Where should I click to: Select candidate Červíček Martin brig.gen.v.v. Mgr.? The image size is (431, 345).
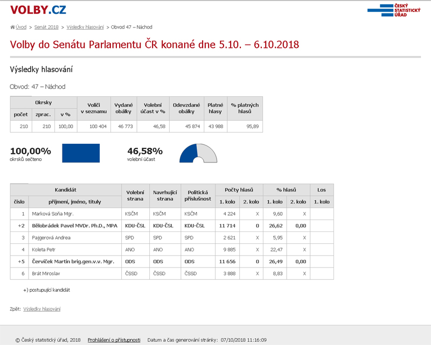click(73, 262)
